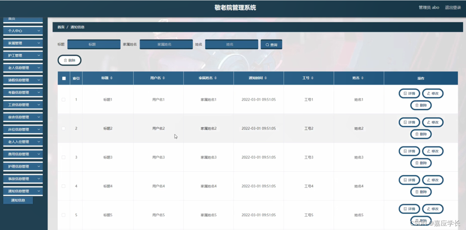Check the checkbox for row 3

pos(64,158)
